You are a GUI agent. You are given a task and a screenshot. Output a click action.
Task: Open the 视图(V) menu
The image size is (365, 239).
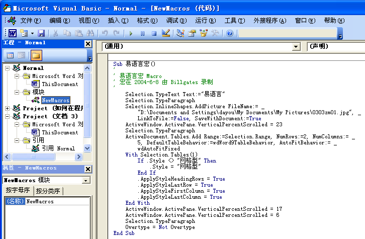pos(88,21)
